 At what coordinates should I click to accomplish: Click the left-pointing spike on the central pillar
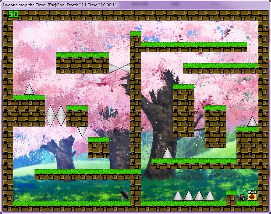(125, 68)
